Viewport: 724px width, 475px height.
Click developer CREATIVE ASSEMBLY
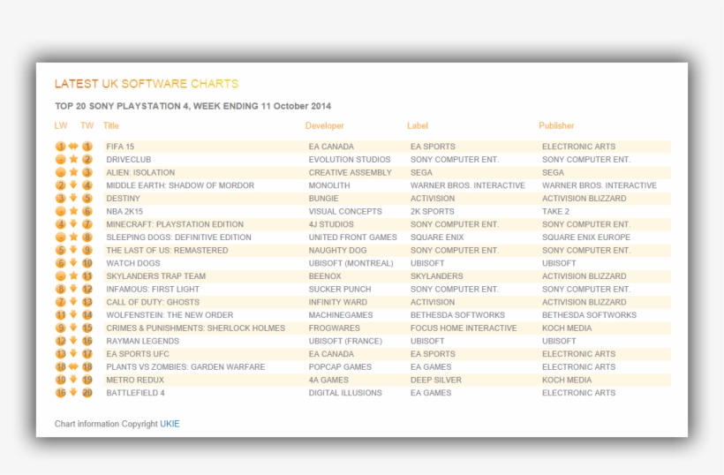tap(350, 172)
